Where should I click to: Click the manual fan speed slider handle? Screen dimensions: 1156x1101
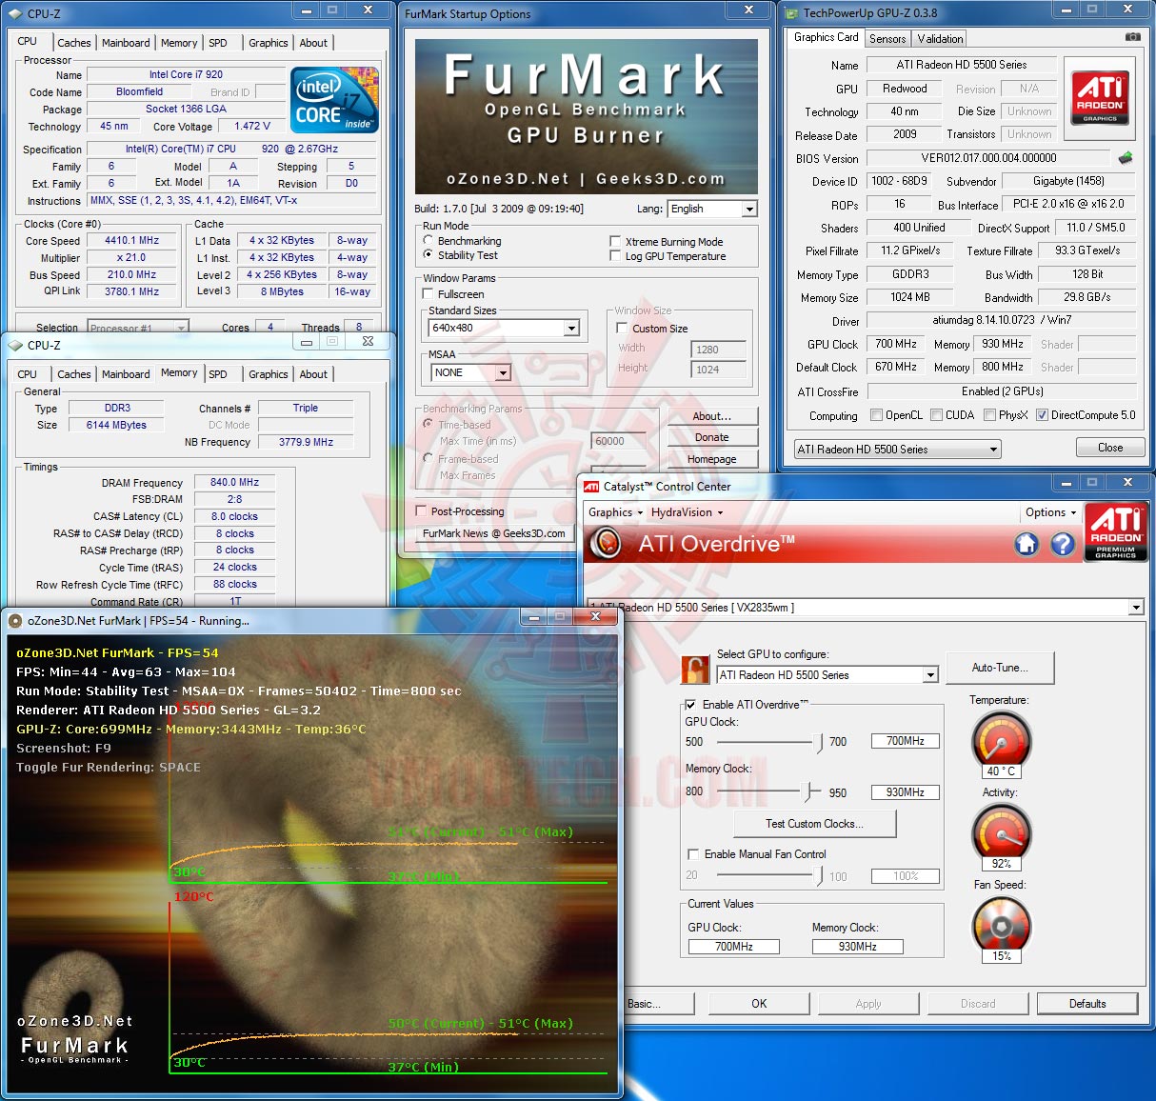[820, 874]
